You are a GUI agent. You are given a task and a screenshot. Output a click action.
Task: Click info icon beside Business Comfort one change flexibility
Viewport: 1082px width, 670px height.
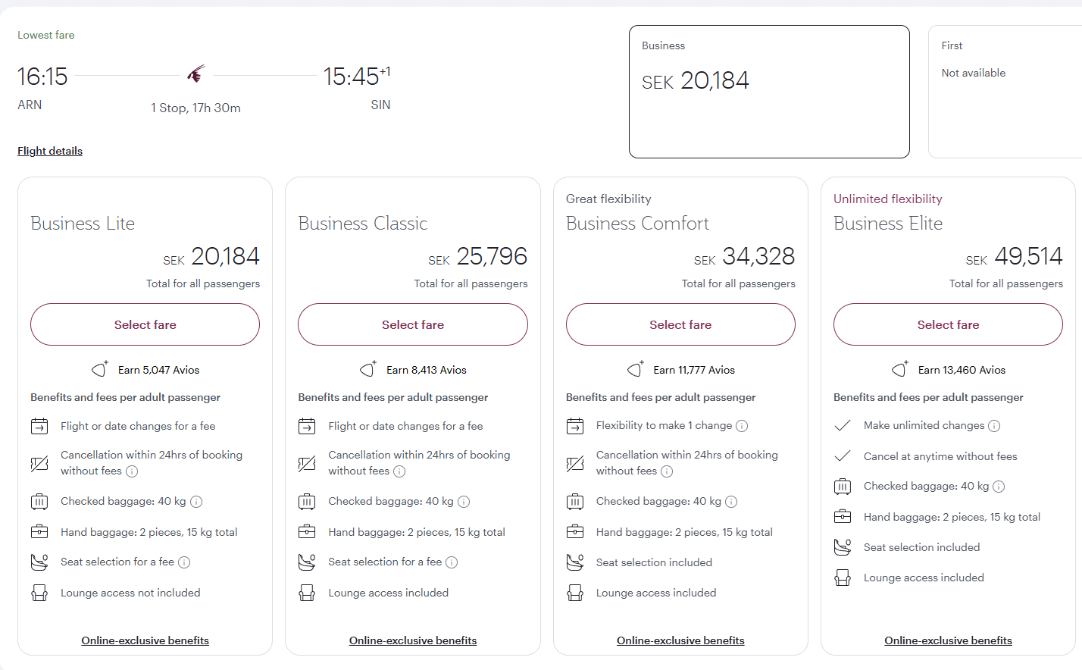742,426
